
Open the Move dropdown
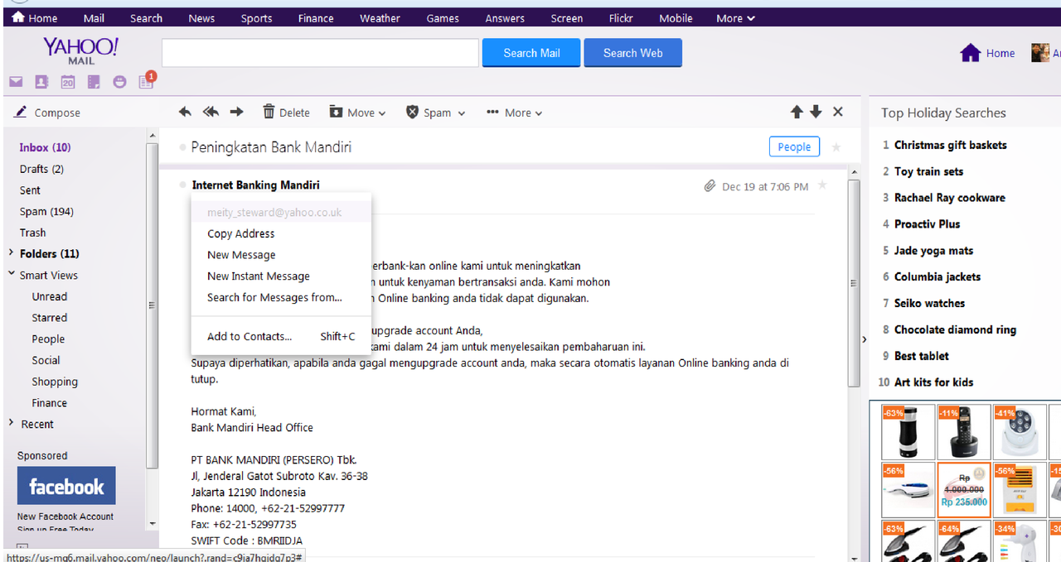click(x=357, y=113)
